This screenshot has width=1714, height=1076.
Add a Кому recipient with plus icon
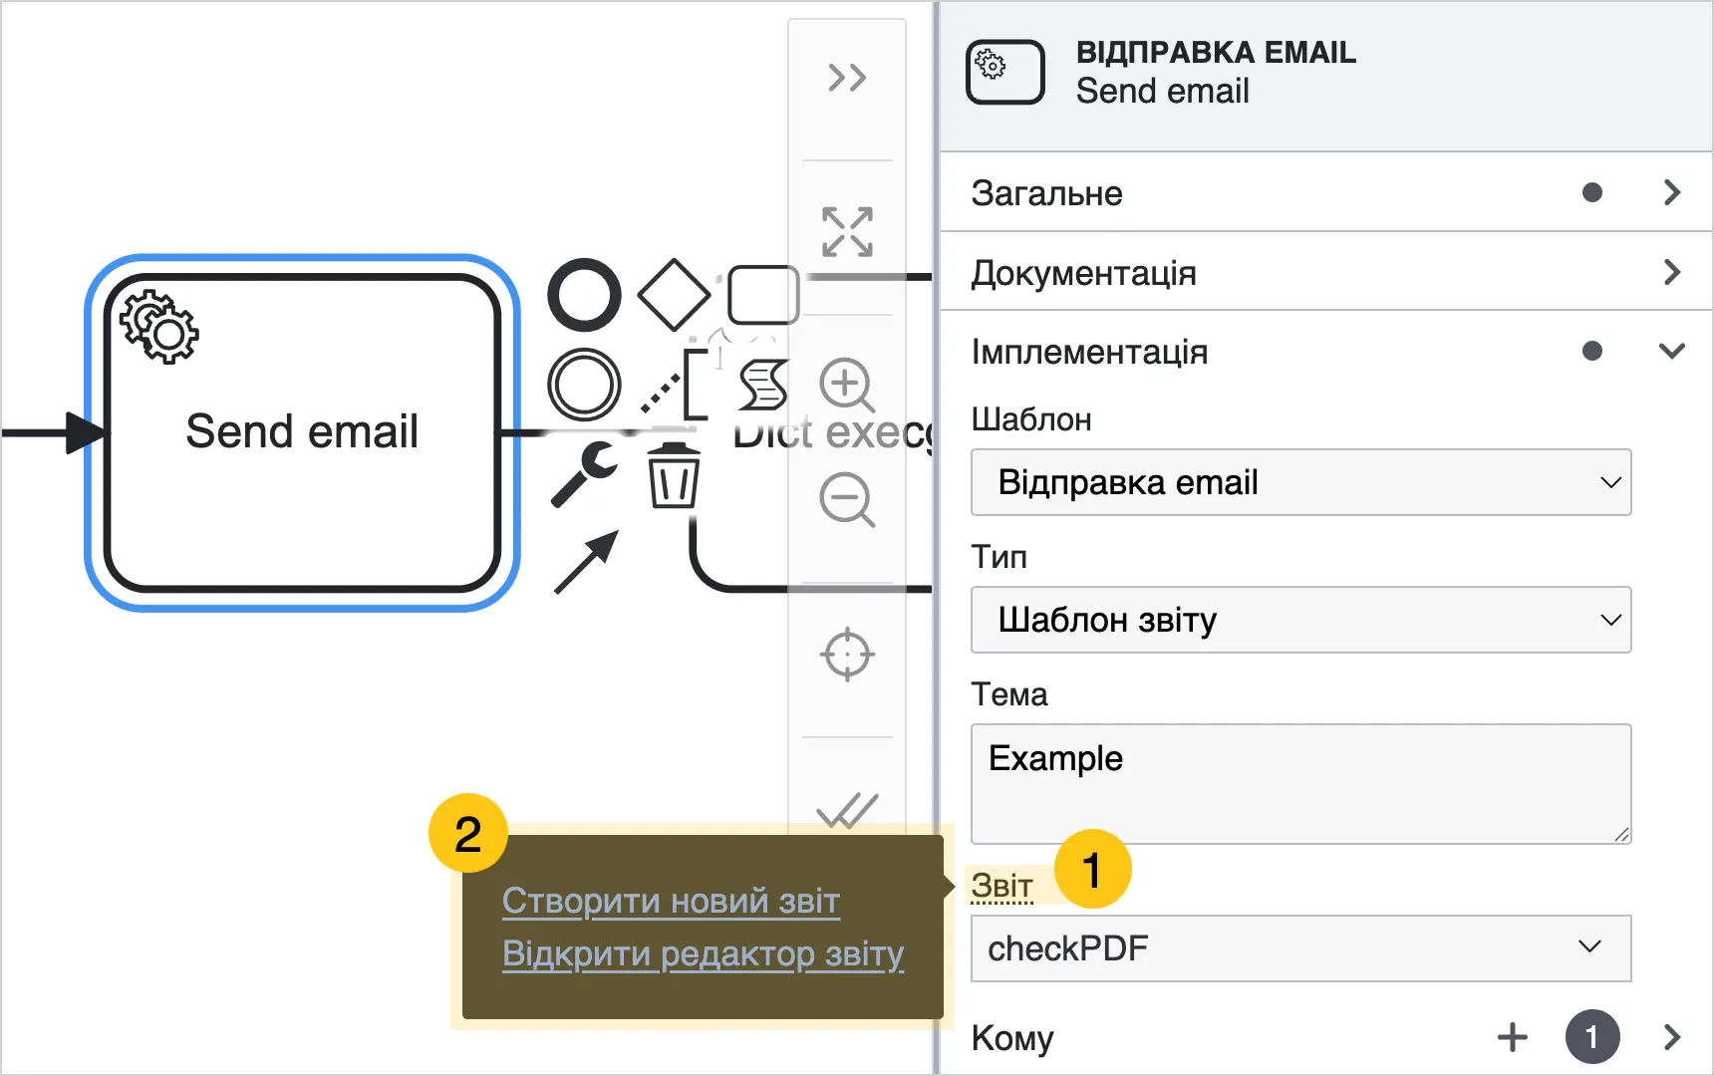tap(1513, 1037)
